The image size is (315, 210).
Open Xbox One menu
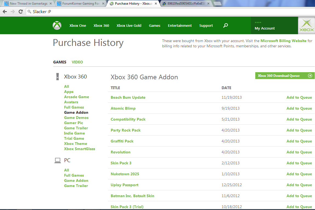click(x=78, y=25)
